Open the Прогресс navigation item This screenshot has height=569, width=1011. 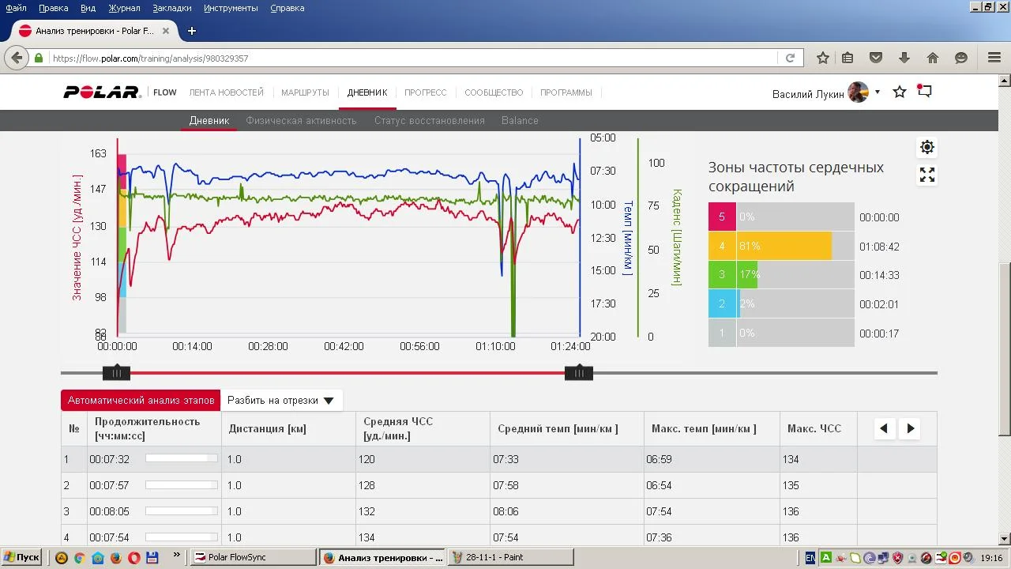point(426,92)
